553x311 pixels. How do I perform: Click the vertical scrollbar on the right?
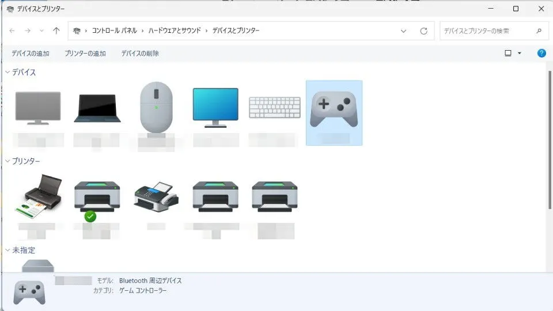coord(550,140)
